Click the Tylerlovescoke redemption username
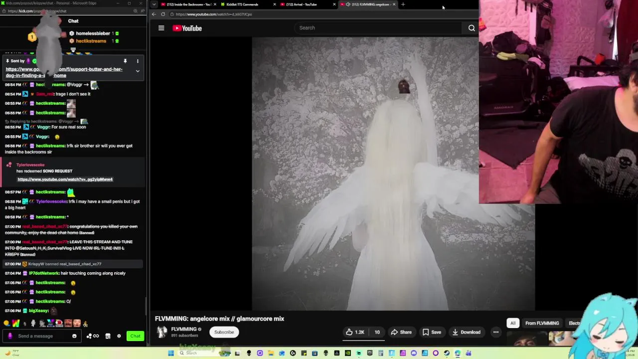 [x=30, y=165]
